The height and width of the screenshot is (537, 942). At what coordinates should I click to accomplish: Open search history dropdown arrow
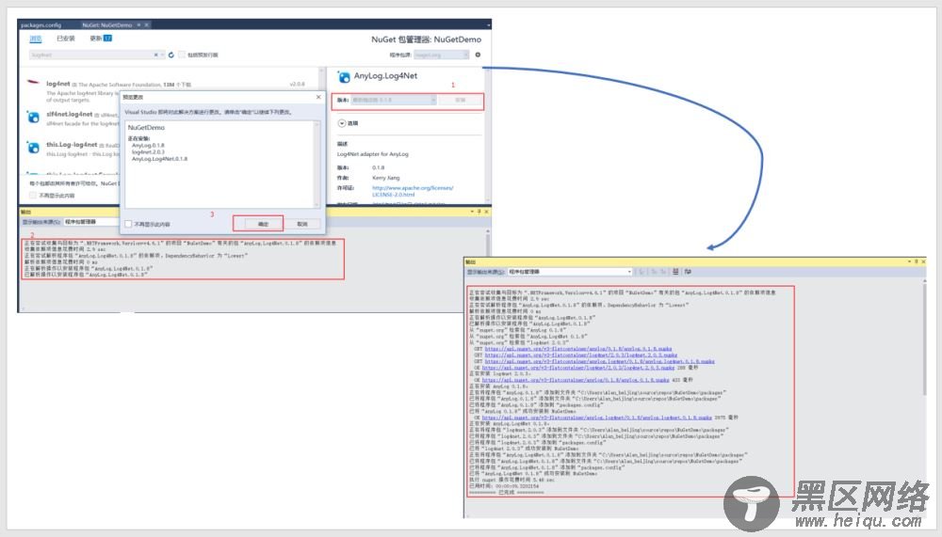tap(162, 55)
